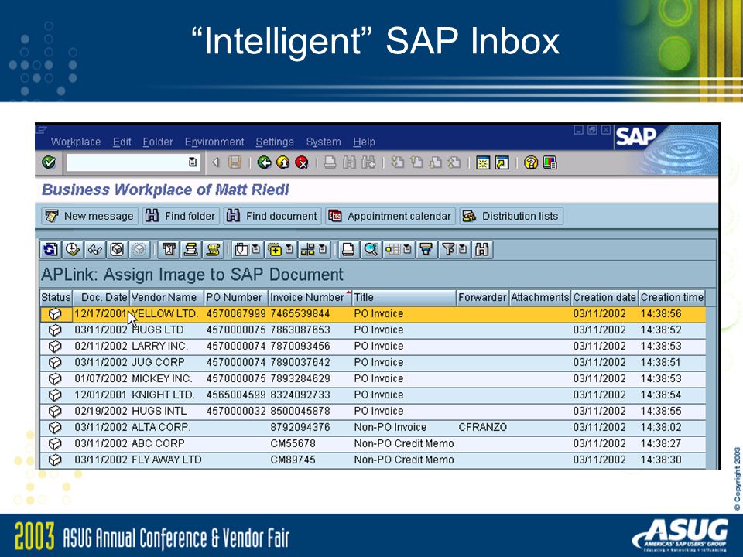Click the magnifier Details icon
743x557 pixels.
pos(371,249)
